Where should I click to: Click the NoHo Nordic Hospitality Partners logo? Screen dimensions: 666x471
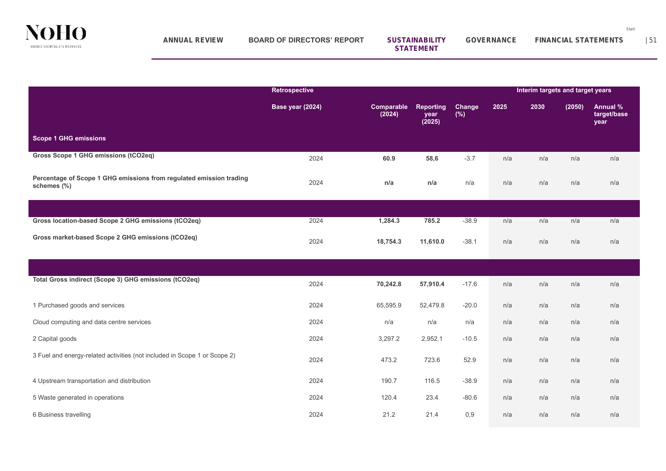pos(56,36)
